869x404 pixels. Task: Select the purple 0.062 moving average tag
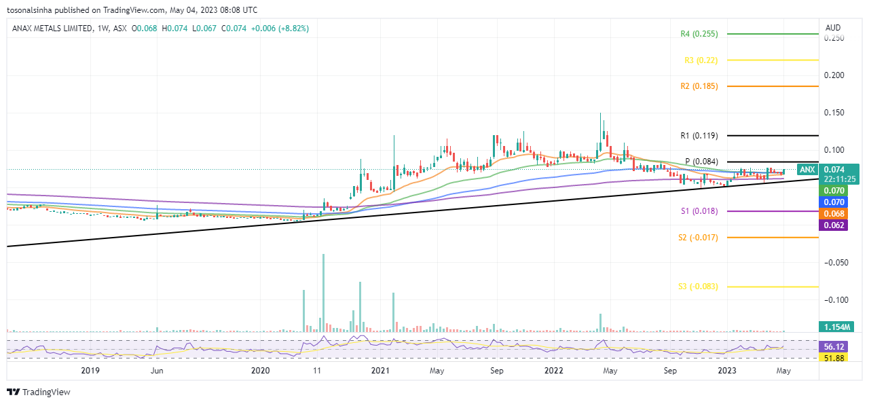point(832,225)
